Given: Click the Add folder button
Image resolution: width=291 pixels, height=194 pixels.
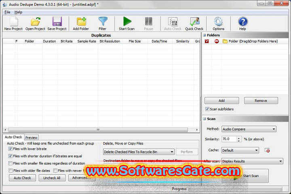Looking at the screenshot, I should [221, 100].
